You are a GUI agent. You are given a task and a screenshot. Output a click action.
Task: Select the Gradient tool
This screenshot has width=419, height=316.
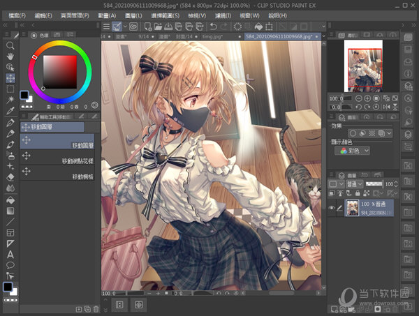[10, 211]
